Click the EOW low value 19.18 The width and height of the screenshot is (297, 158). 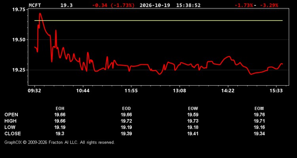(x=193, y=127)
